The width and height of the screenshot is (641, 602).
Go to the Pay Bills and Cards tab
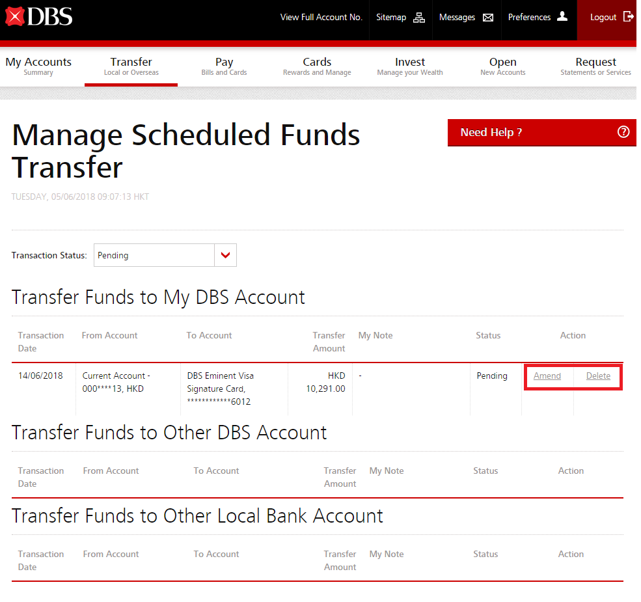click(x=224, y=66)
